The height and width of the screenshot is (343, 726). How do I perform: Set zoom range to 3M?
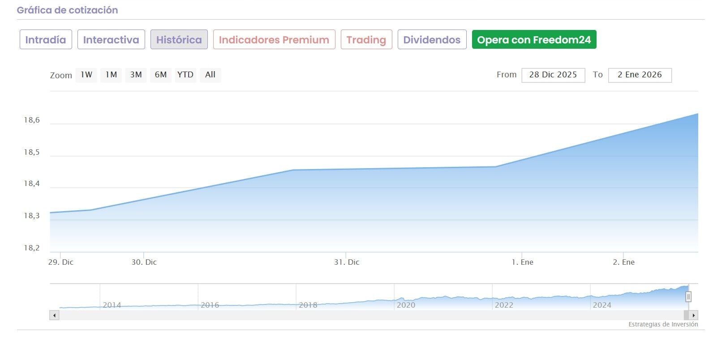[x=136, y=75]
